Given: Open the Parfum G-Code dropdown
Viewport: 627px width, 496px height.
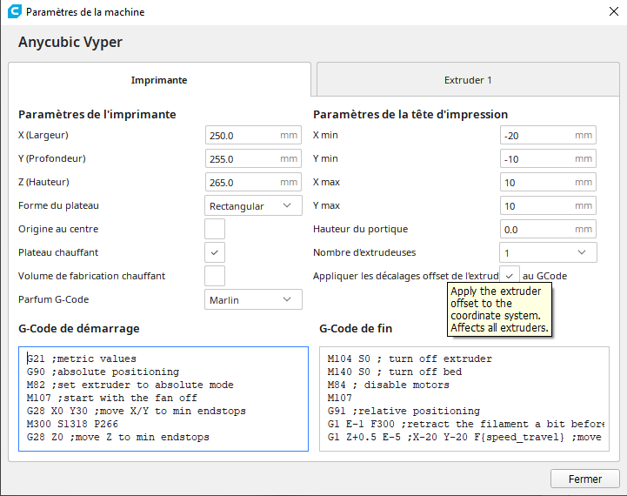Looking at the screenshot, I should click(x=253, y=299).
